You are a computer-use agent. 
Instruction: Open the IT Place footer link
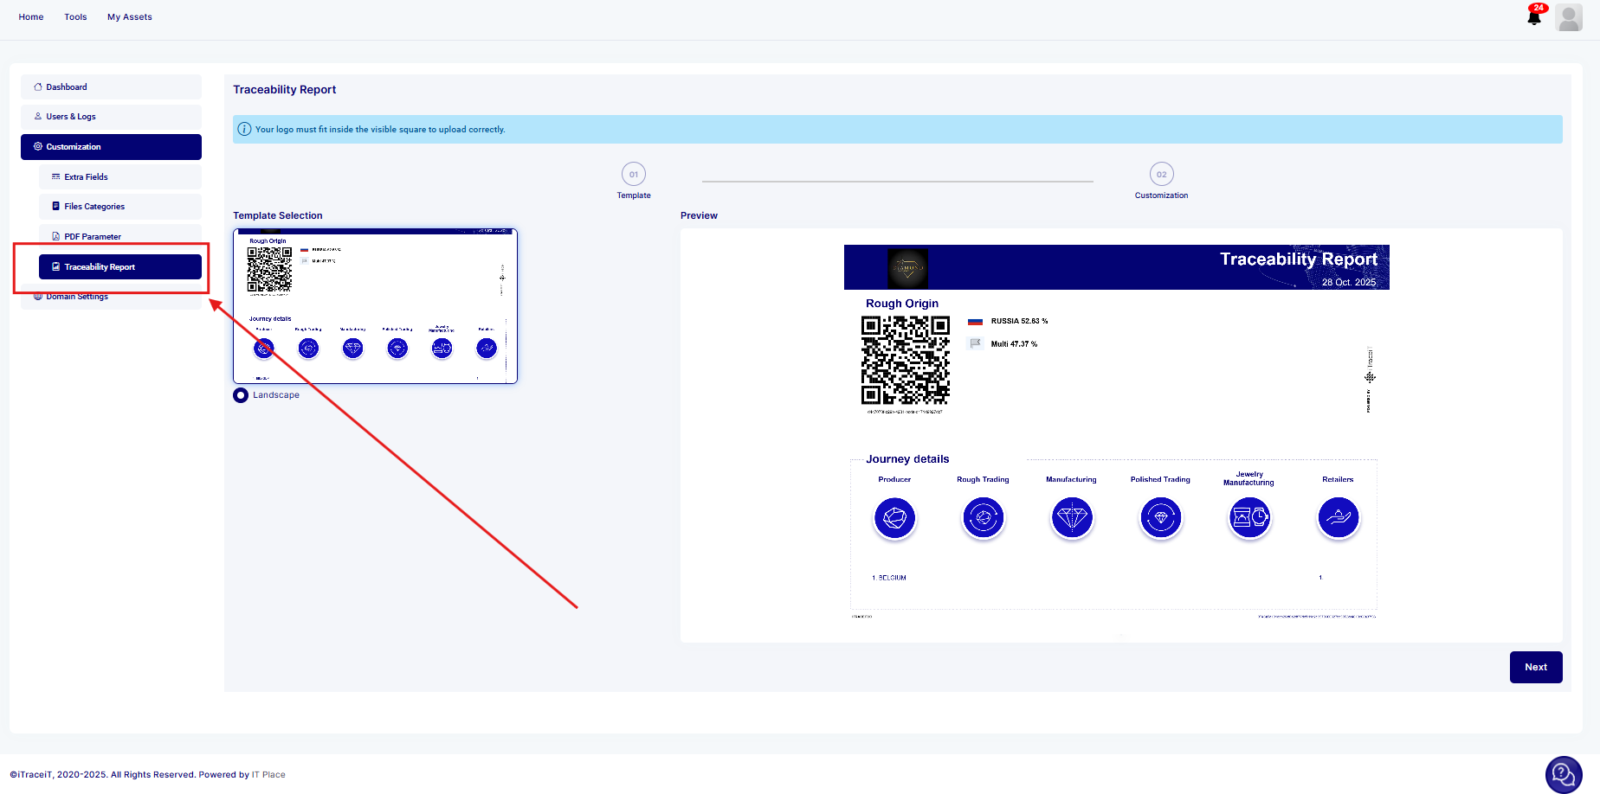click(268, 775)
